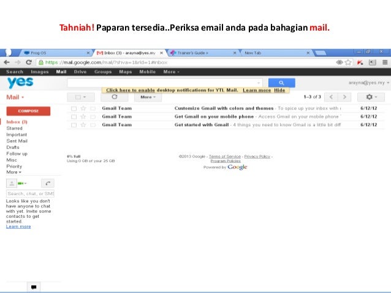Screen dimensions: 391x293
Task: Open the Program Policies link
Action: (226, 161)
